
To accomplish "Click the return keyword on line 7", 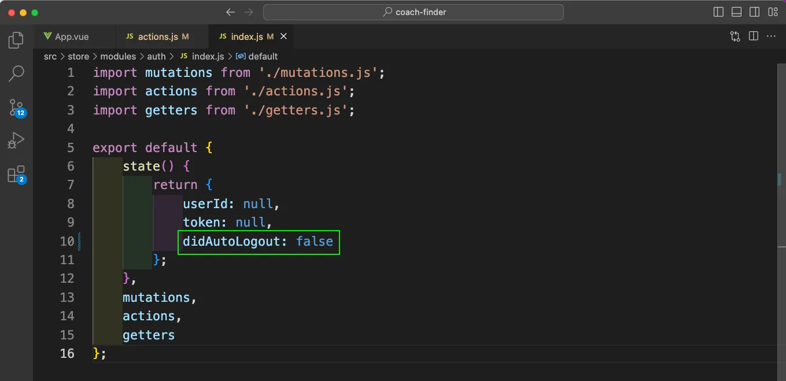I will [175, 185].
